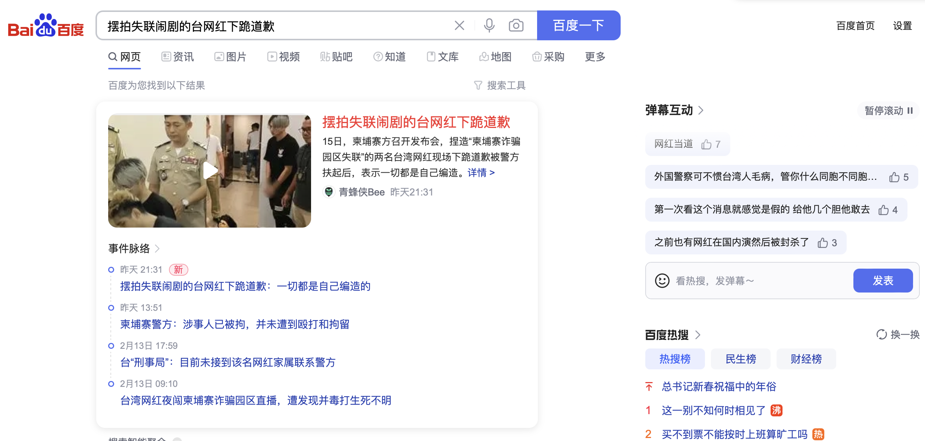The width and height of the screenshot is (925, 441).
Task: Click the 百度一下 search button
Action: (578, 25)
